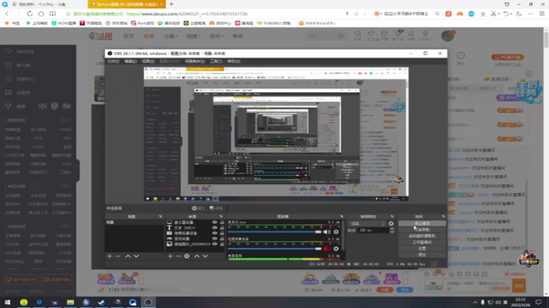Open the scene transition type dropdown

pos(368,224)
